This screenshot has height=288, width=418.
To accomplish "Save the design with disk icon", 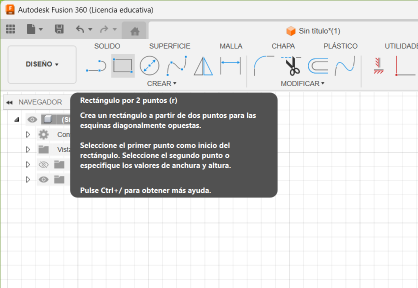I will point(59,29).
